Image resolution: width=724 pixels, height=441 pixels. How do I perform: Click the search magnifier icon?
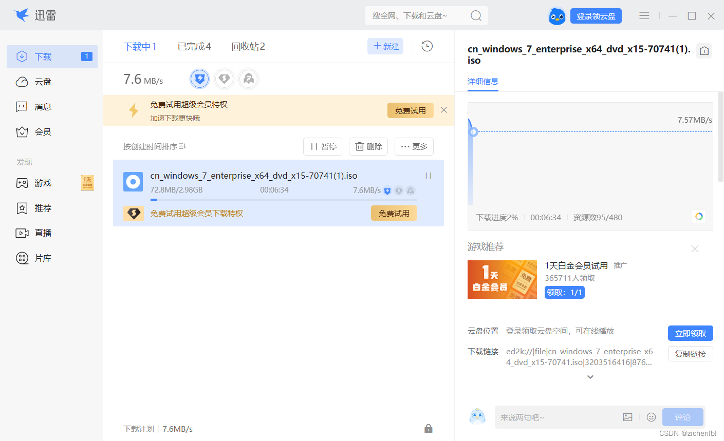476,16
